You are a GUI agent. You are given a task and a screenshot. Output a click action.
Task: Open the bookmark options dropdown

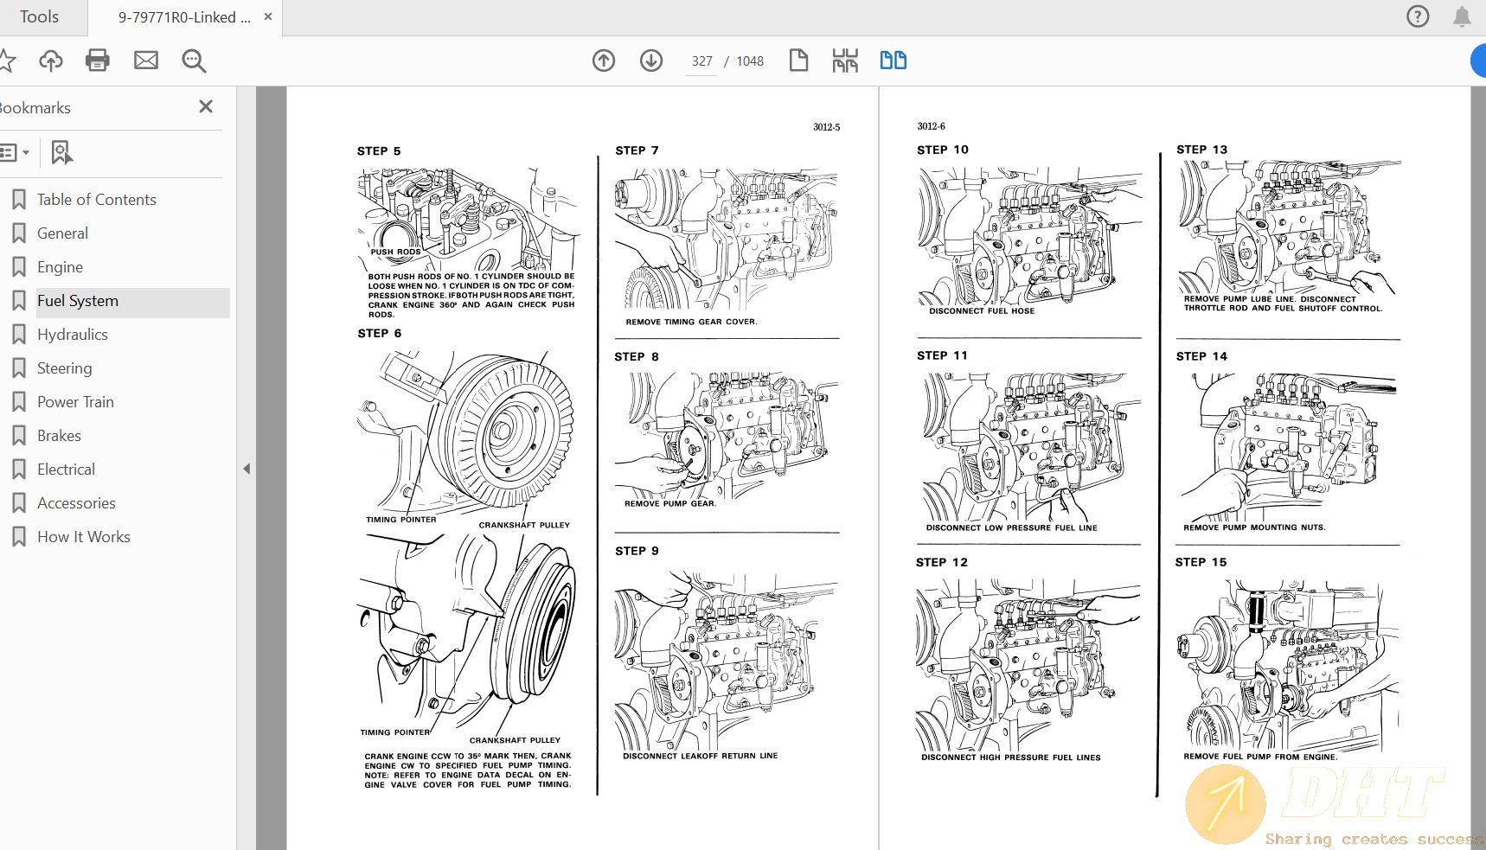click(17, 151)
